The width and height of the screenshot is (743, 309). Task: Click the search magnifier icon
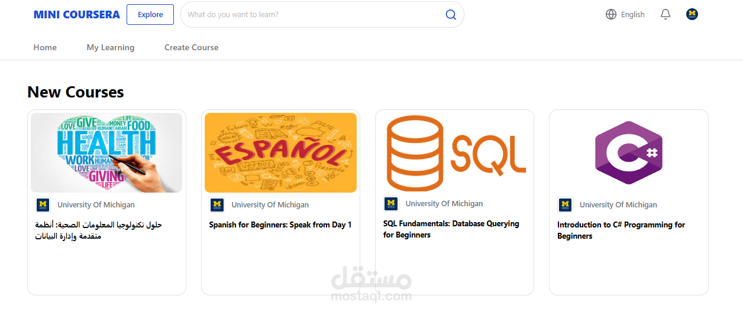click(x=451, y=15)
